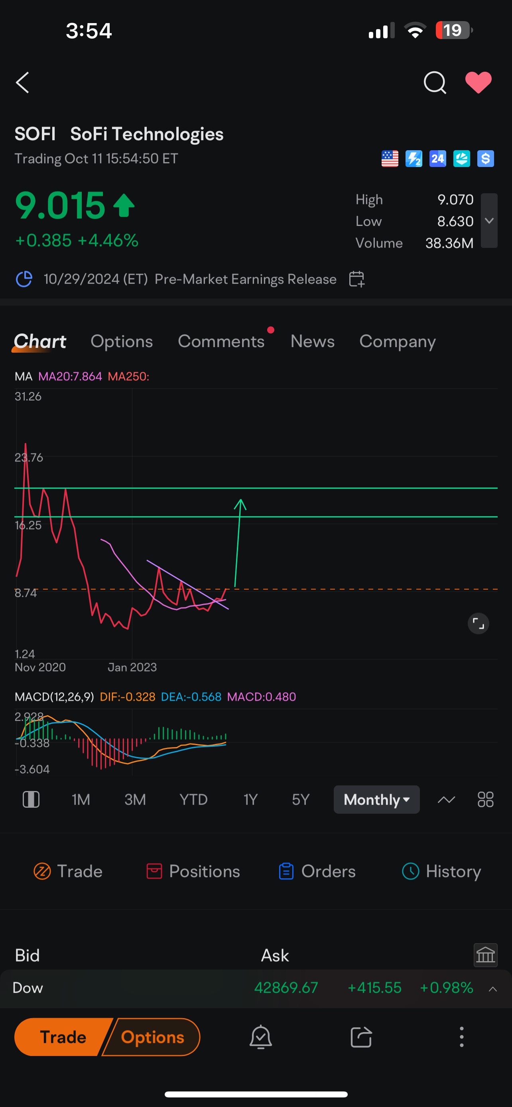Screen dimensions: 512x1107
Task: Tap the MACD(12,26,9) indicator label
Action: coord(54,697)
